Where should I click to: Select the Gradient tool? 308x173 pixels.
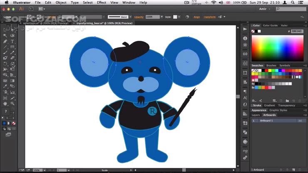coord(12,81)
